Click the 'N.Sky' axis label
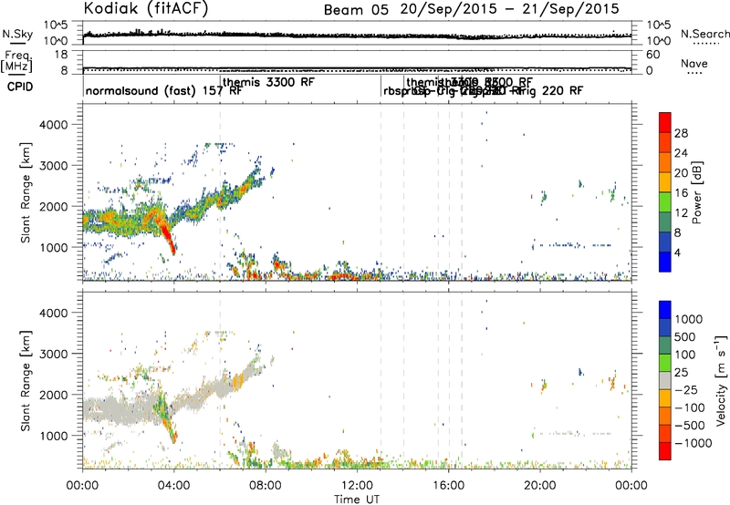 [17, 34]
